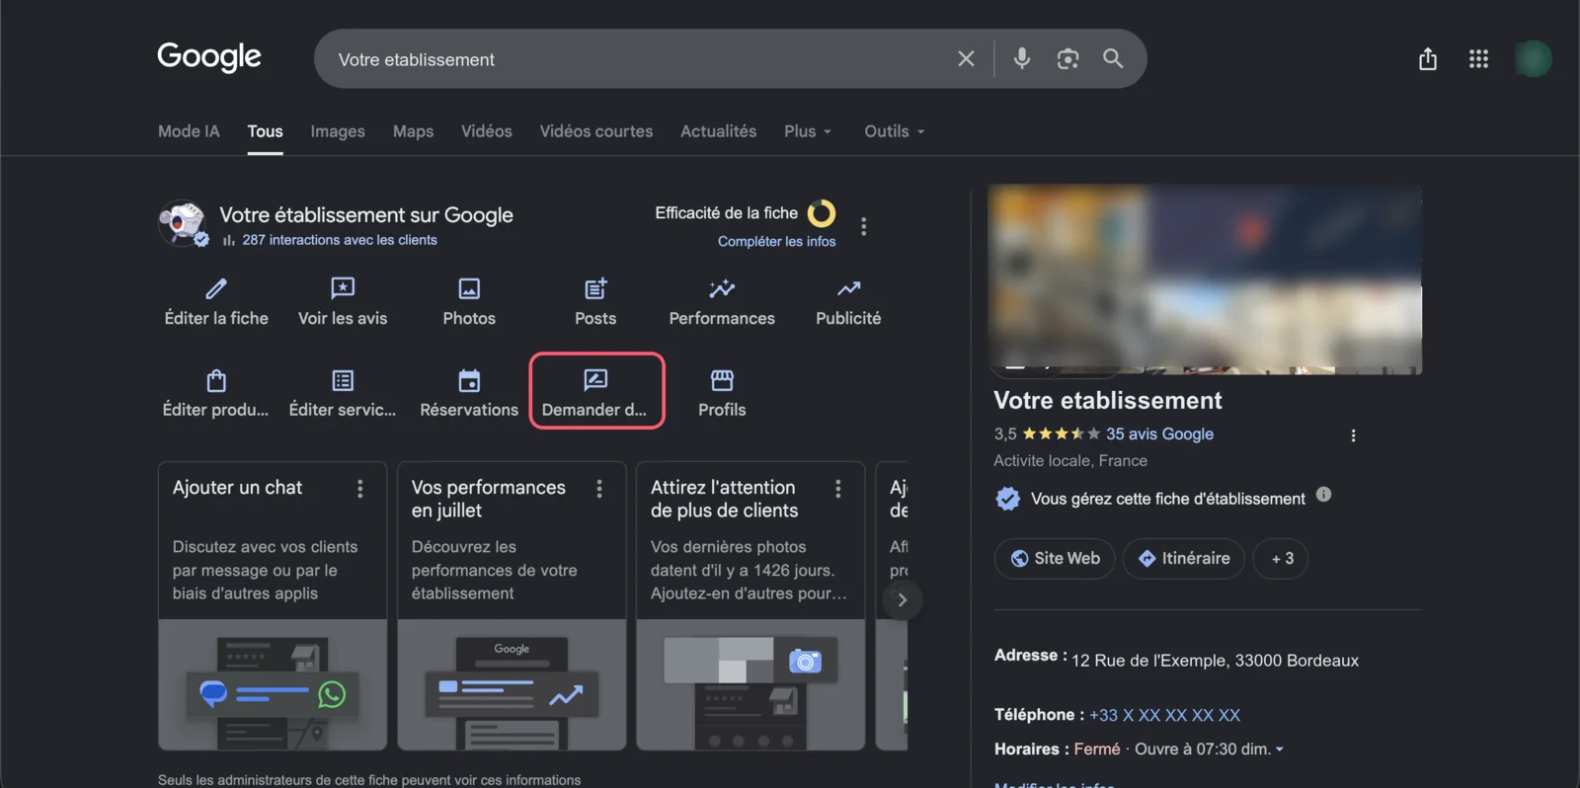Select the Tous tab
1580x788 pixels.
pyautogui.click(x=265, y=131)
